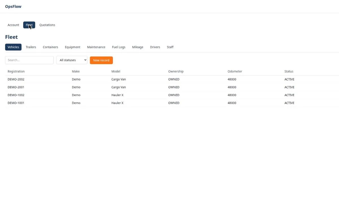Click odometer 48000 in DEMO-1001 row

coord(232,103)
